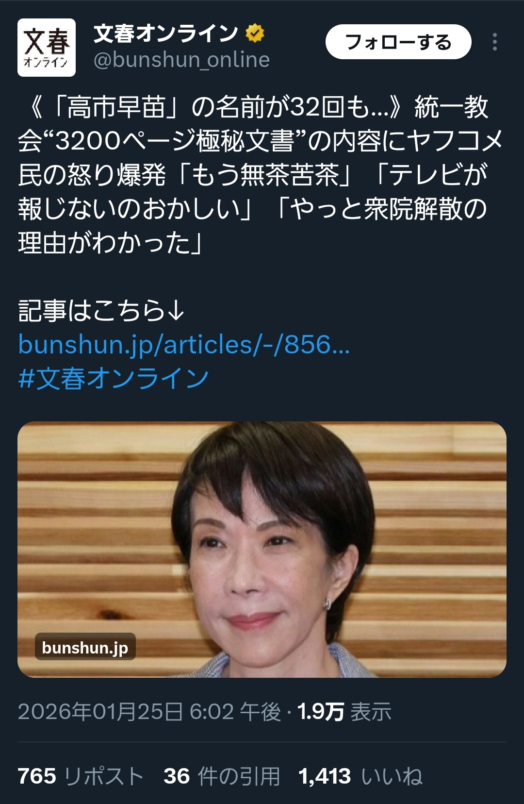The image size is (524, 804).
Task: View the 765 リポスト list
Action: click(81, 776)
